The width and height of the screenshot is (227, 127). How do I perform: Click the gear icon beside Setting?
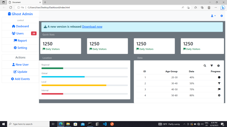pyautogui.click(x=15, y=48)
